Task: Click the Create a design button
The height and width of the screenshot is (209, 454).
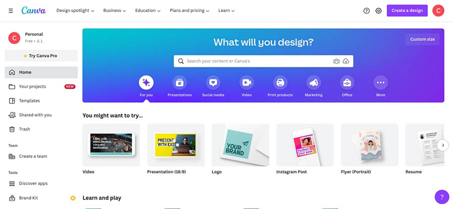Action: point(407,11)
